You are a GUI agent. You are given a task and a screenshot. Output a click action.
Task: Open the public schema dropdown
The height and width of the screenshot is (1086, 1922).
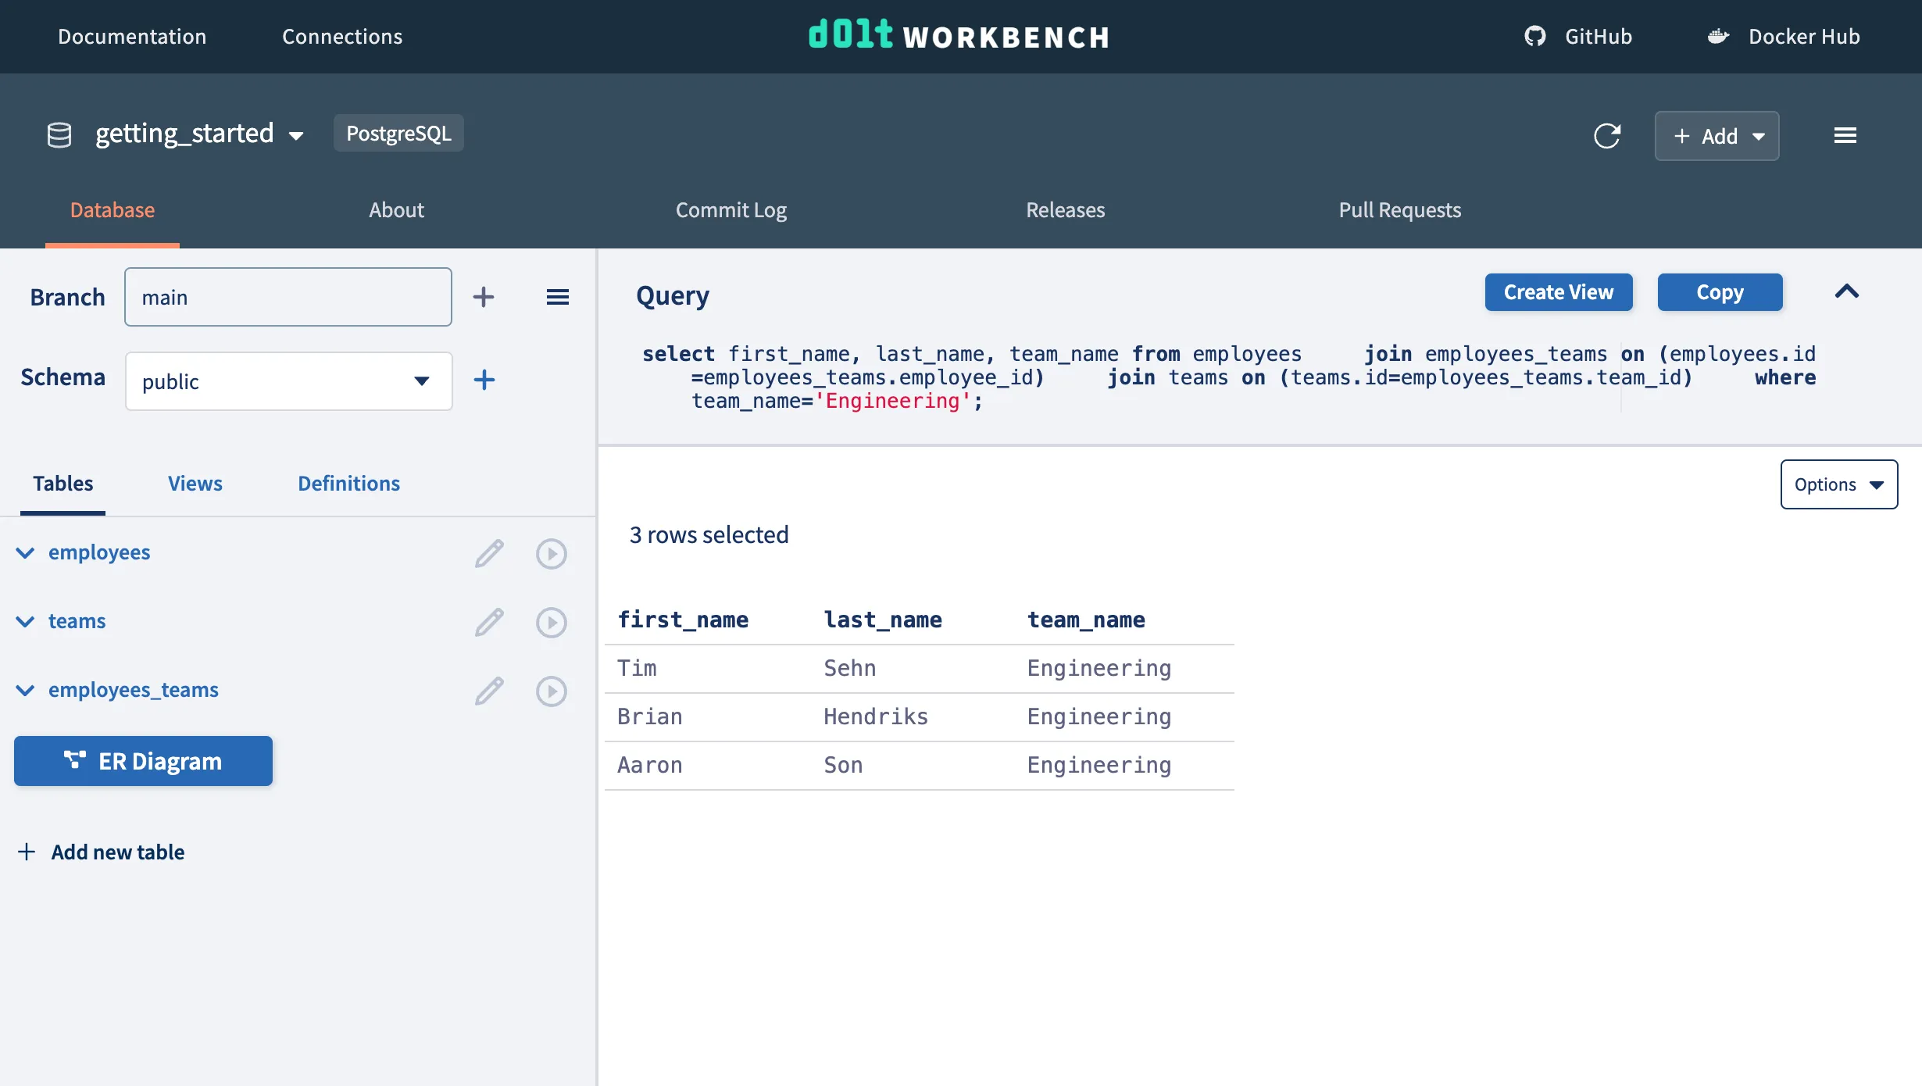point(422,381)
